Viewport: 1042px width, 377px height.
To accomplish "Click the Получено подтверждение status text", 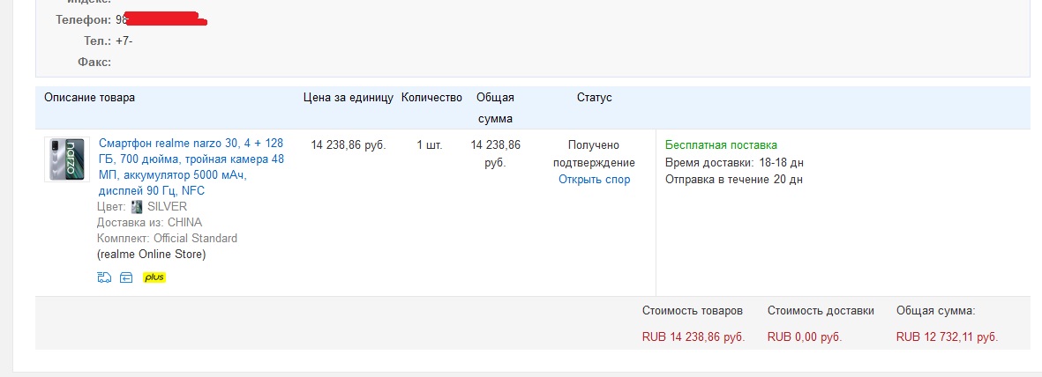I will [594, 154].
